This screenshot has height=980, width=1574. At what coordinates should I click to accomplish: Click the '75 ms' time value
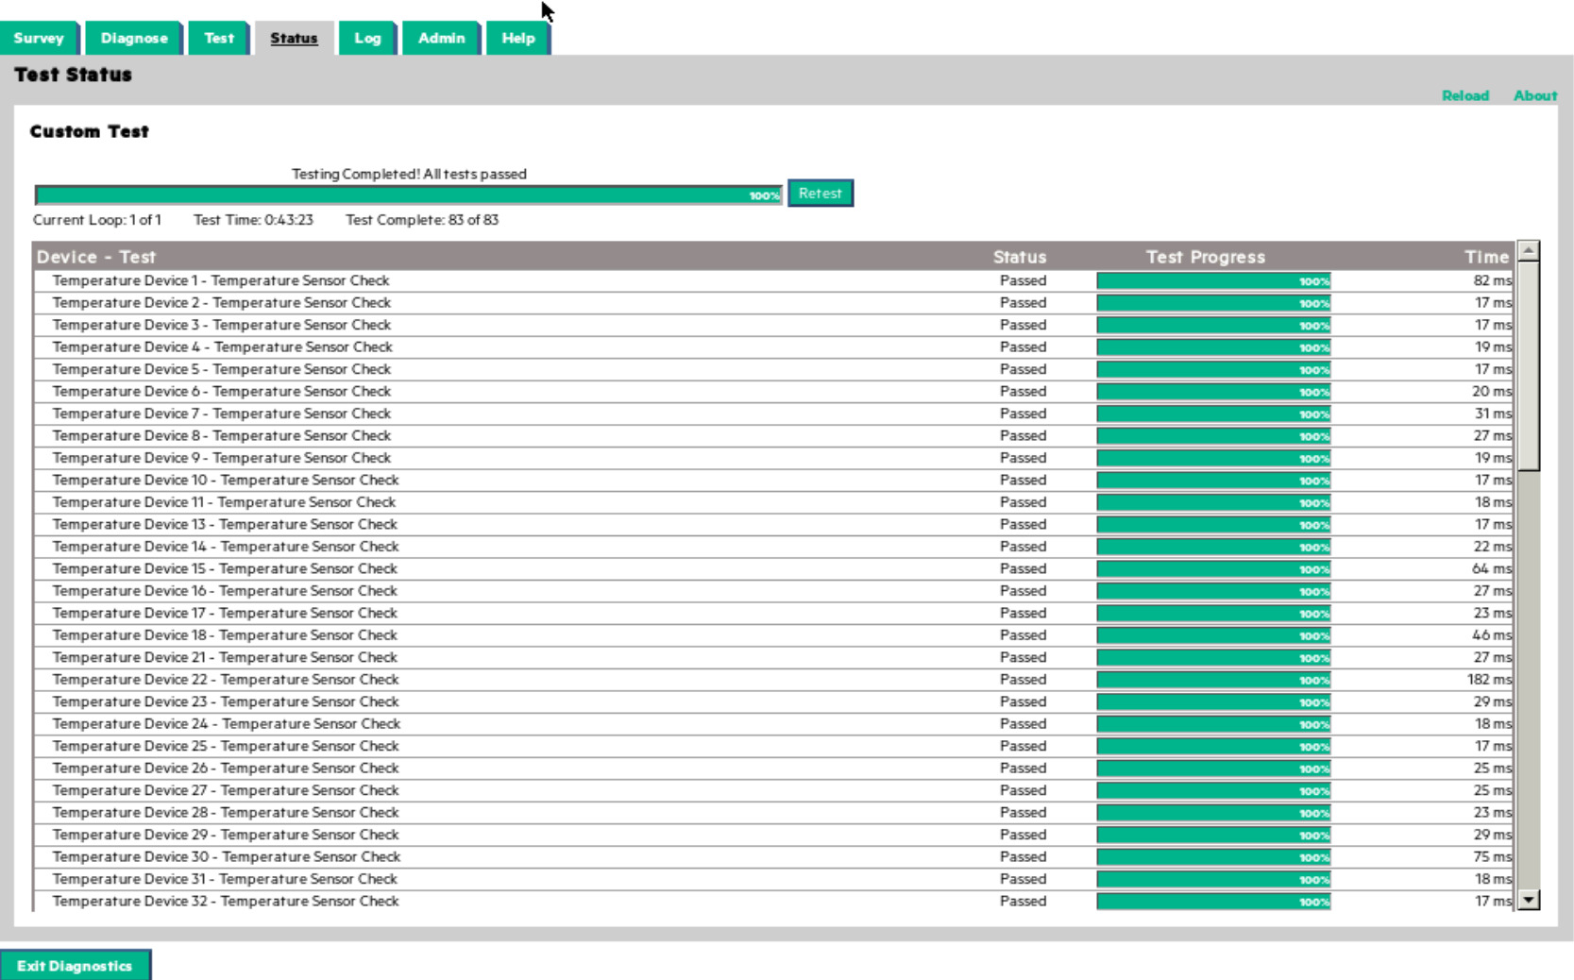1492,857
